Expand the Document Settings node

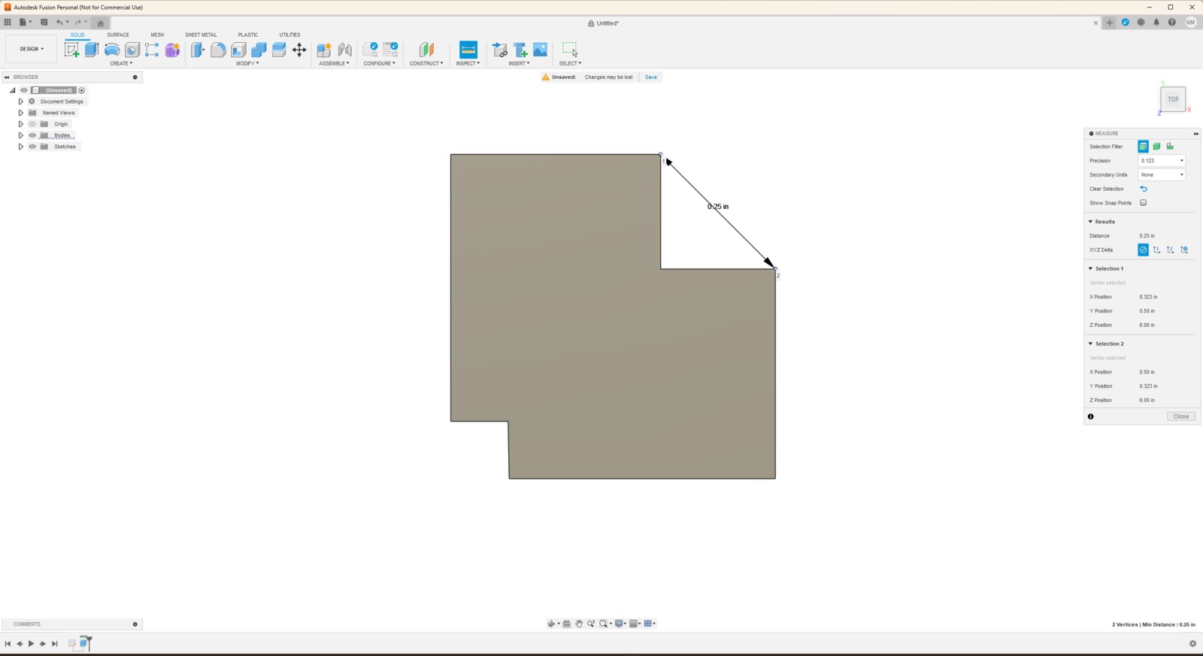pyautogui.click(x=21, y=101)
